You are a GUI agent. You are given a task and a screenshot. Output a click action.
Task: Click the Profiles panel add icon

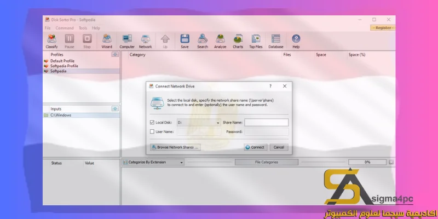pyautogui.click(x=115, y=54)
